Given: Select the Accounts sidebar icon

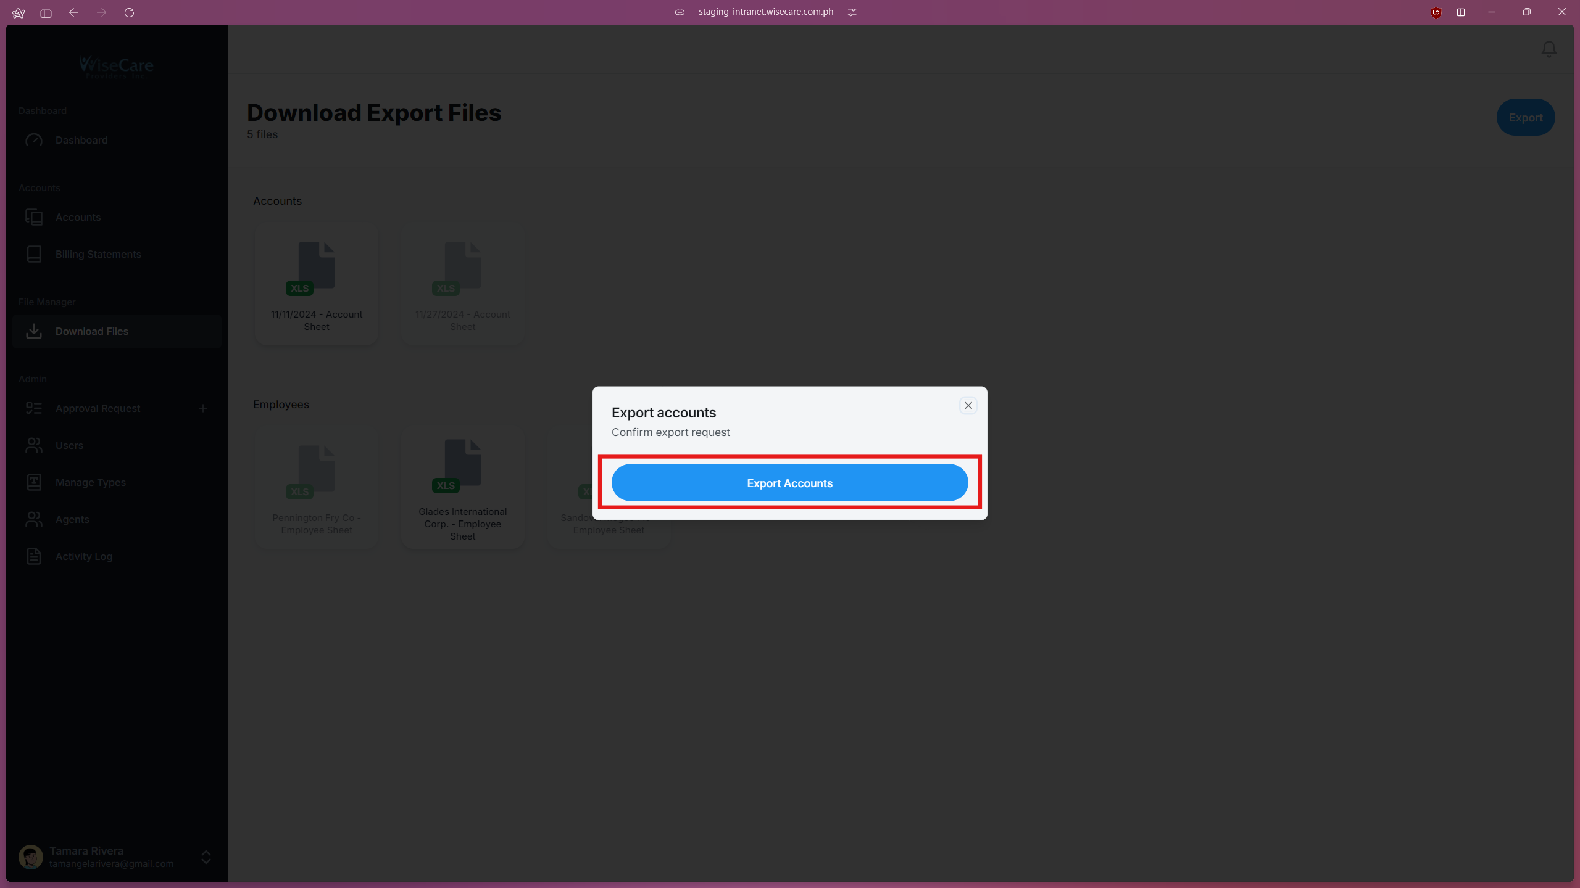Looking at the screenshot, I should (x=34, y=217).
